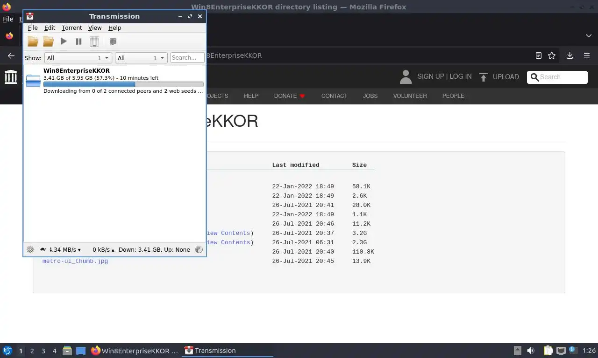Open the Torrent menu in Transmission

[x=71, y=28]
